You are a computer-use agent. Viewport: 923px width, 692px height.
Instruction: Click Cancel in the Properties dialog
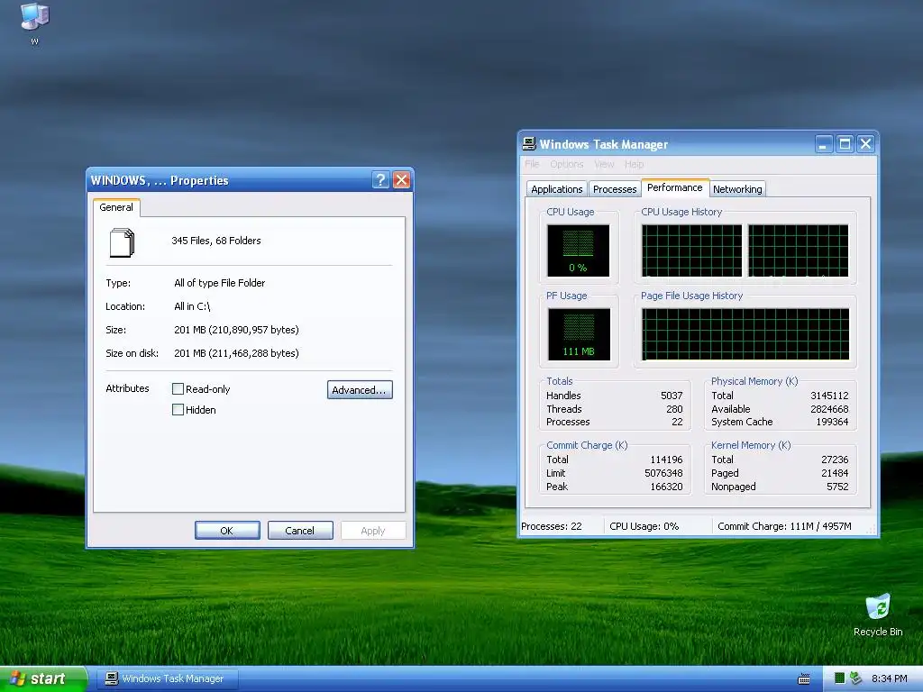click(300, 530)
